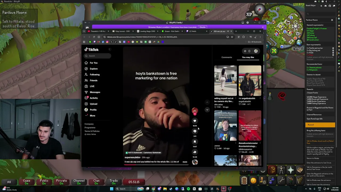This screenshot has height=192, width=341.
Task: Open Activity in TikTok sidebar
Action: (91, 98)
